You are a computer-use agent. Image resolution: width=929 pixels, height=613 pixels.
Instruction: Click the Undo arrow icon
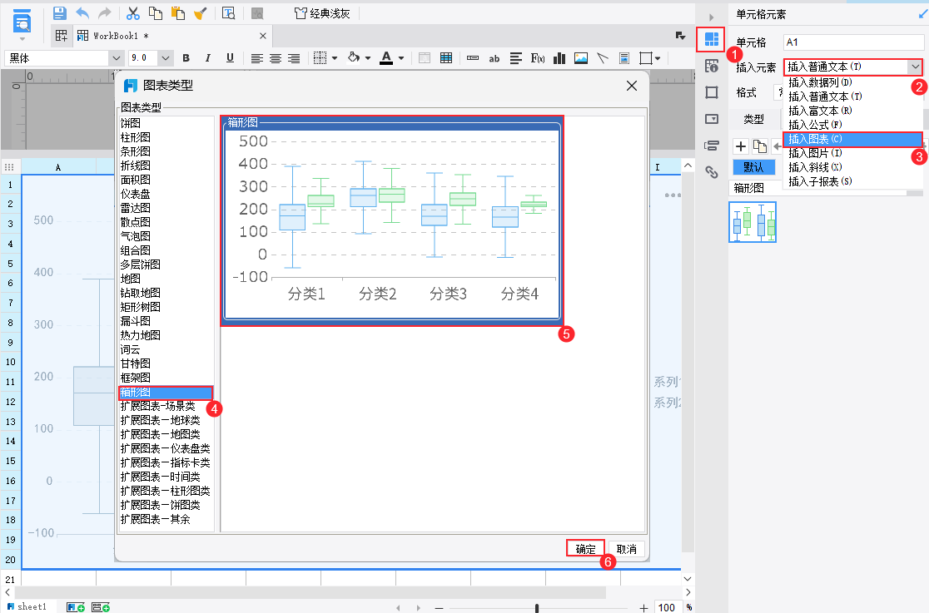(x=82, y=13)
